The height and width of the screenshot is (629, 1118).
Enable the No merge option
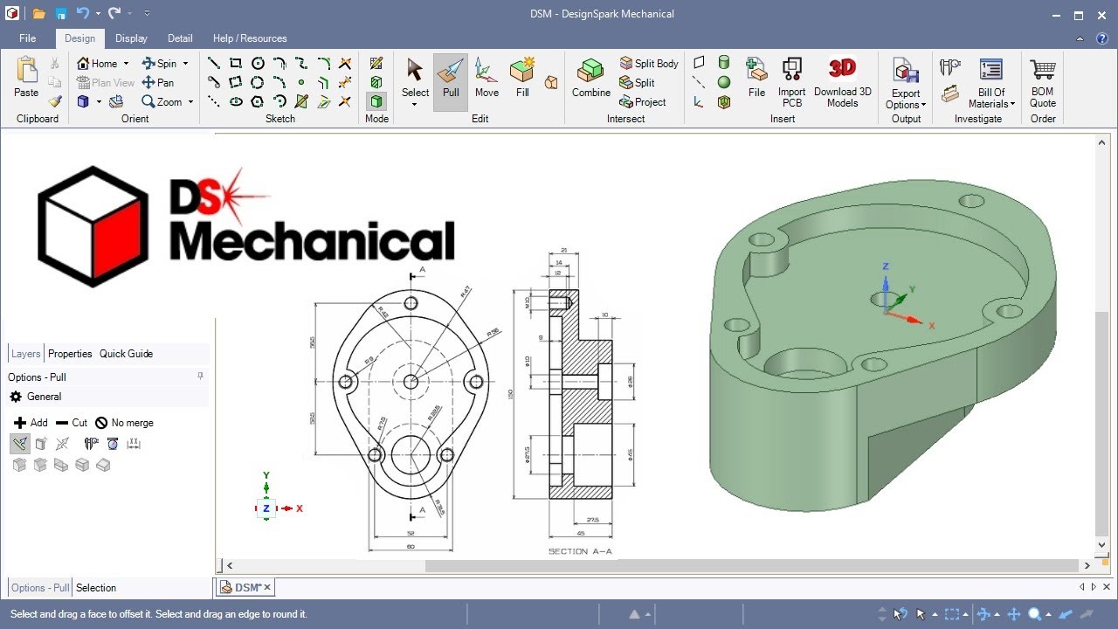[x=124, y=423]
